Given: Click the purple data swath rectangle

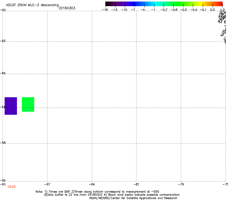Looking at the screenshot, I should click(11, 106).
